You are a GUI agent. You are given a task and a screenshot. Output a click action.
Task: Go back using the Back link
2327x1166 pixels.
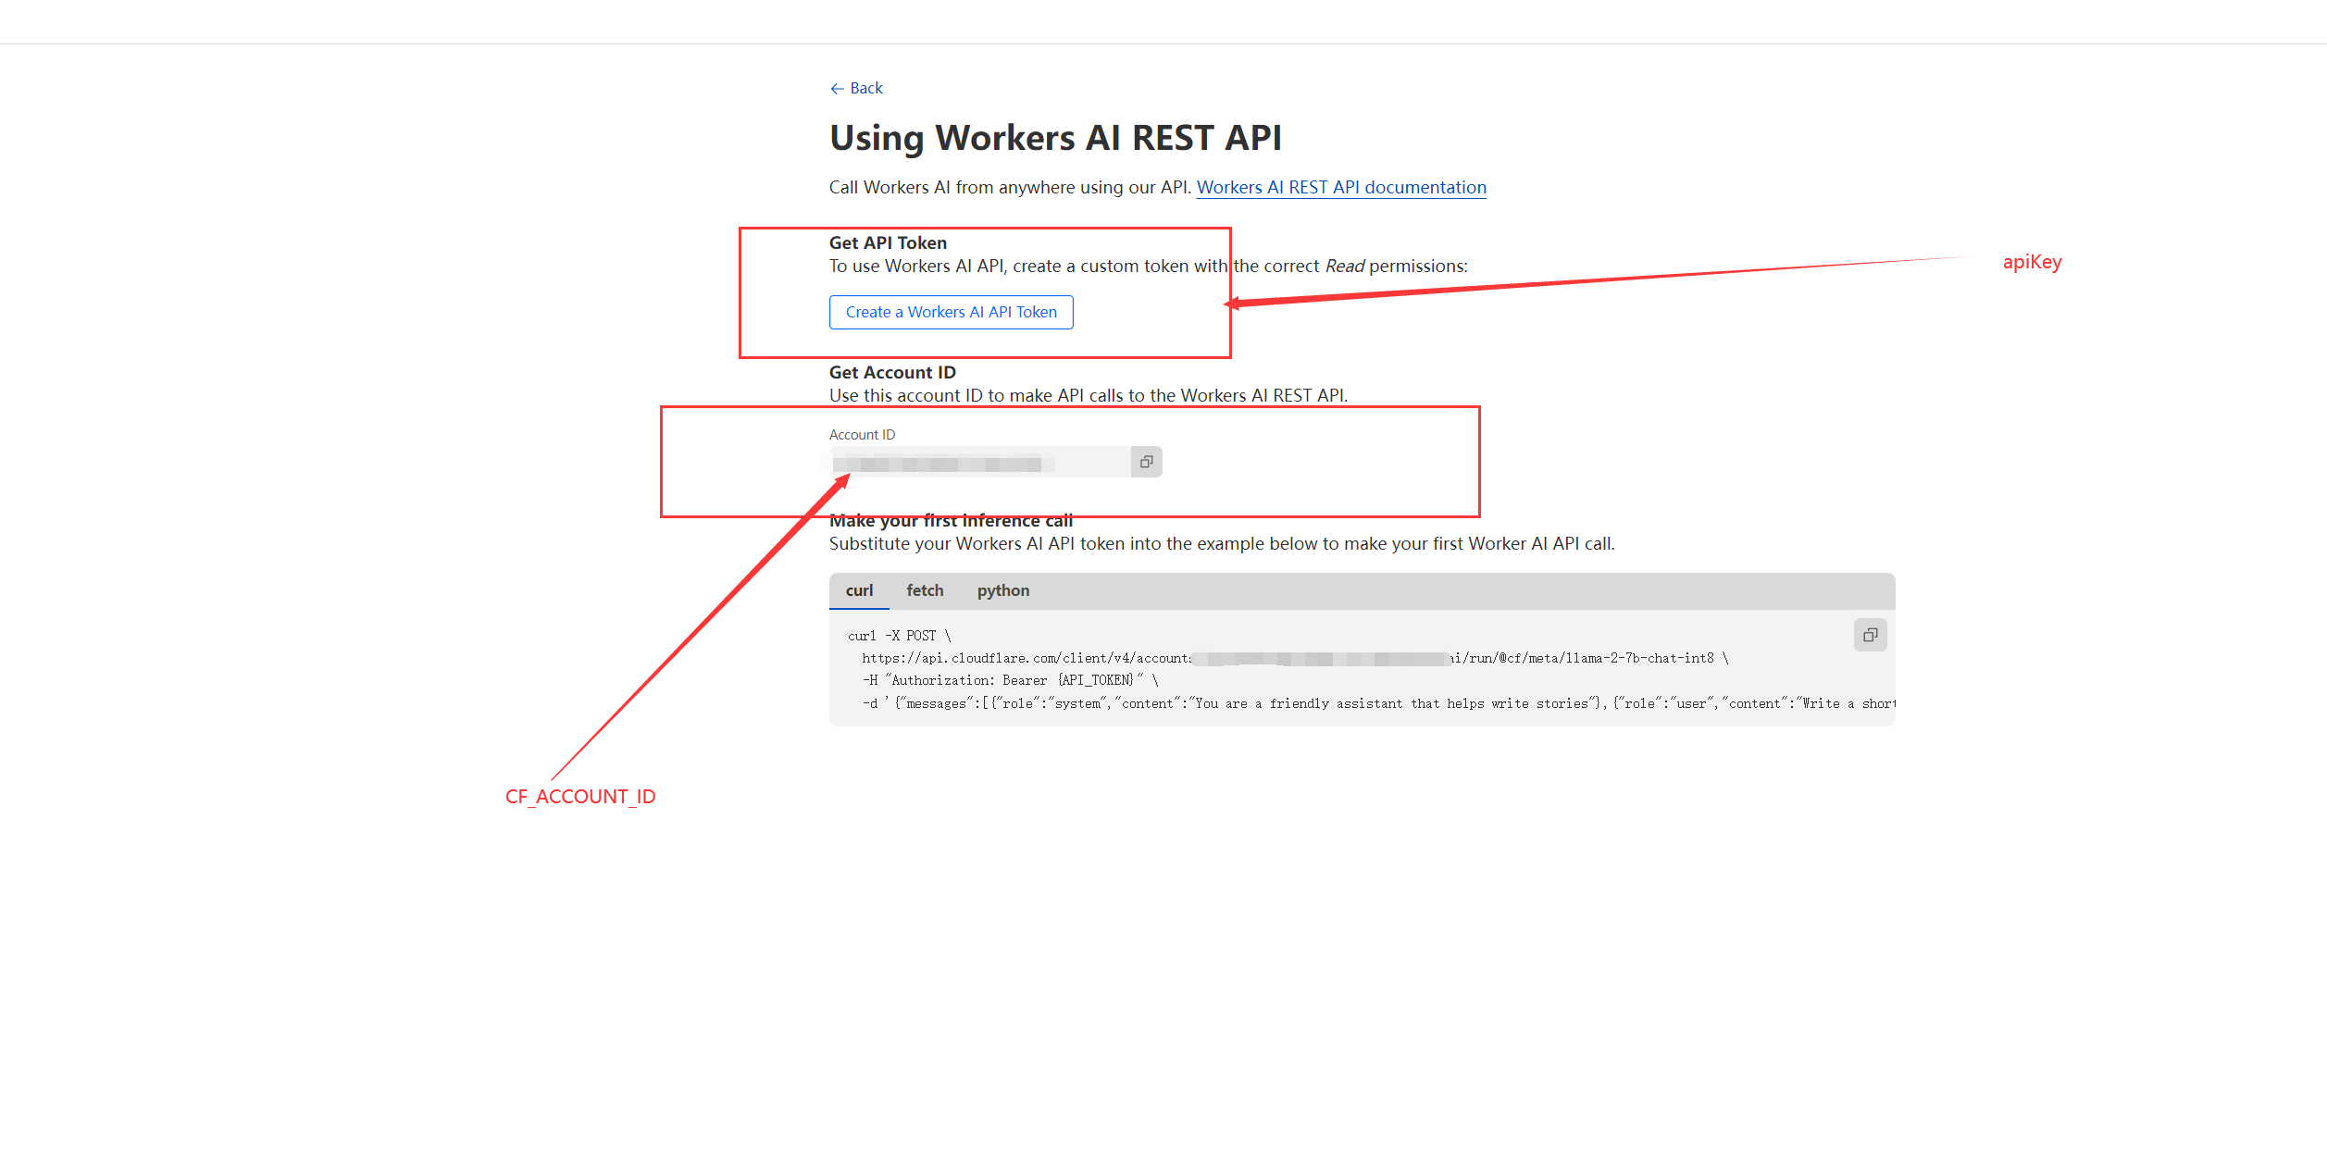856,88
